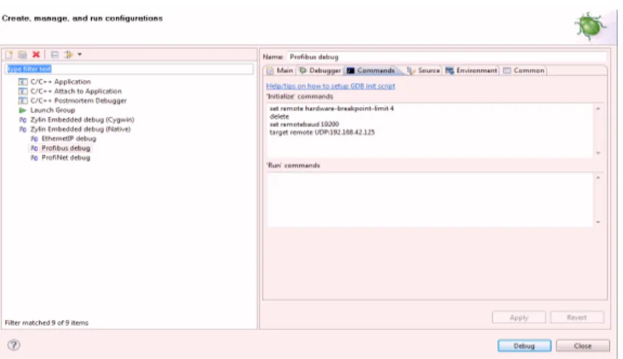This screenshot has height=359, width=623.
Task: Click down arrow of Initialize commands scrollbar
Action: coord(598,153)
